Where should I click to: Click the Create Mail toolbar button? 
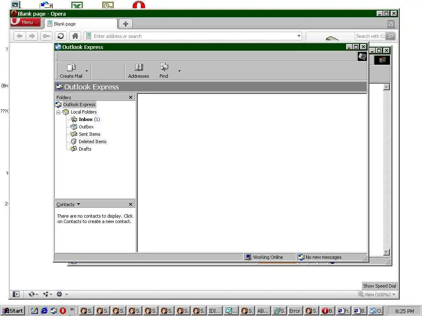coord(71,71)
